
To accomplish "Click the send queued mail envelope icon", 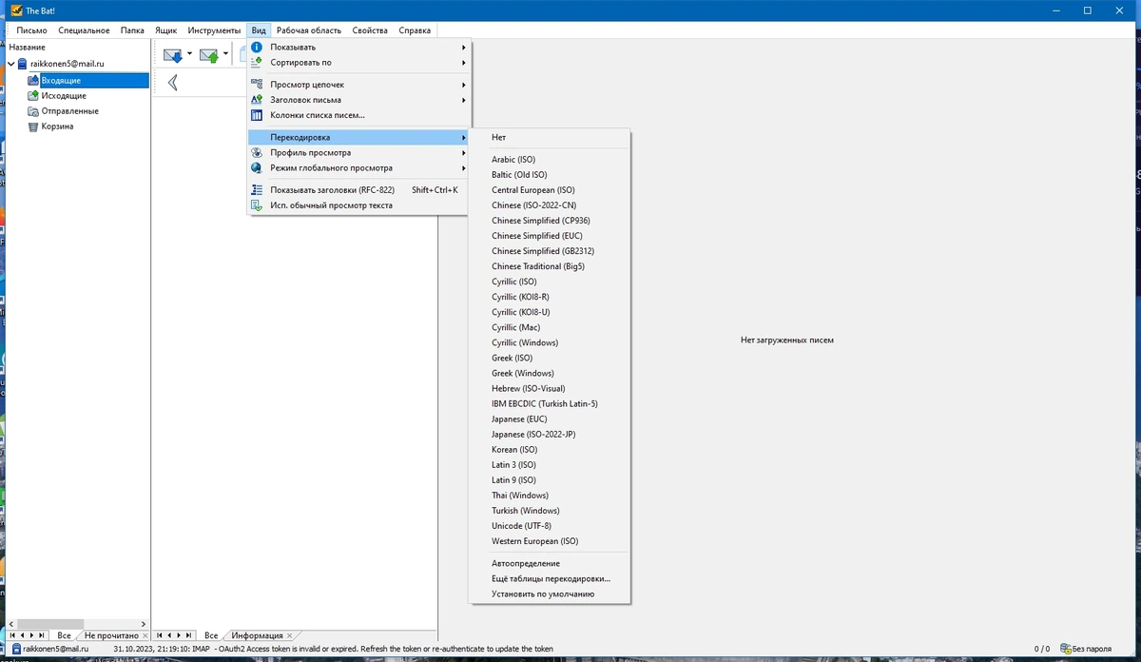I will click(x=209, y=55).
